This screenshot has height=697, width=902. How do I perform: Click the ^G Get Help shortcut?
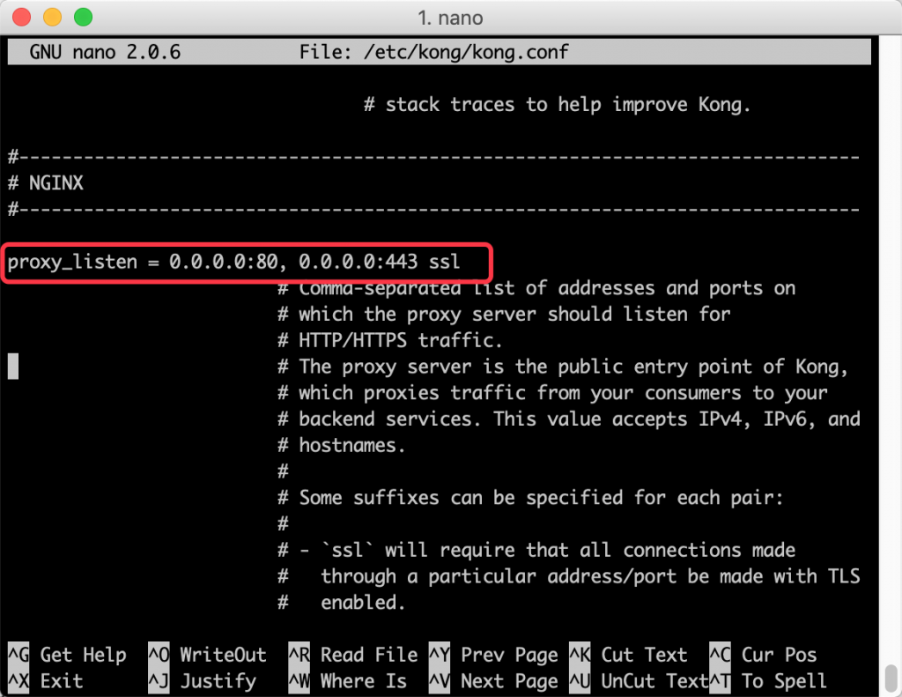67,655
